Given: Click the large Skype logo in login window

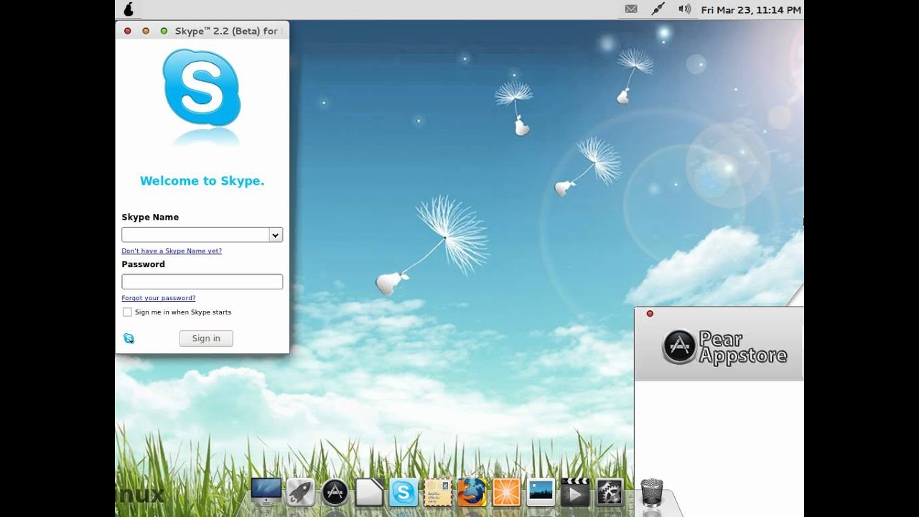Looking at the screenshot, I should tap(202, 87).
